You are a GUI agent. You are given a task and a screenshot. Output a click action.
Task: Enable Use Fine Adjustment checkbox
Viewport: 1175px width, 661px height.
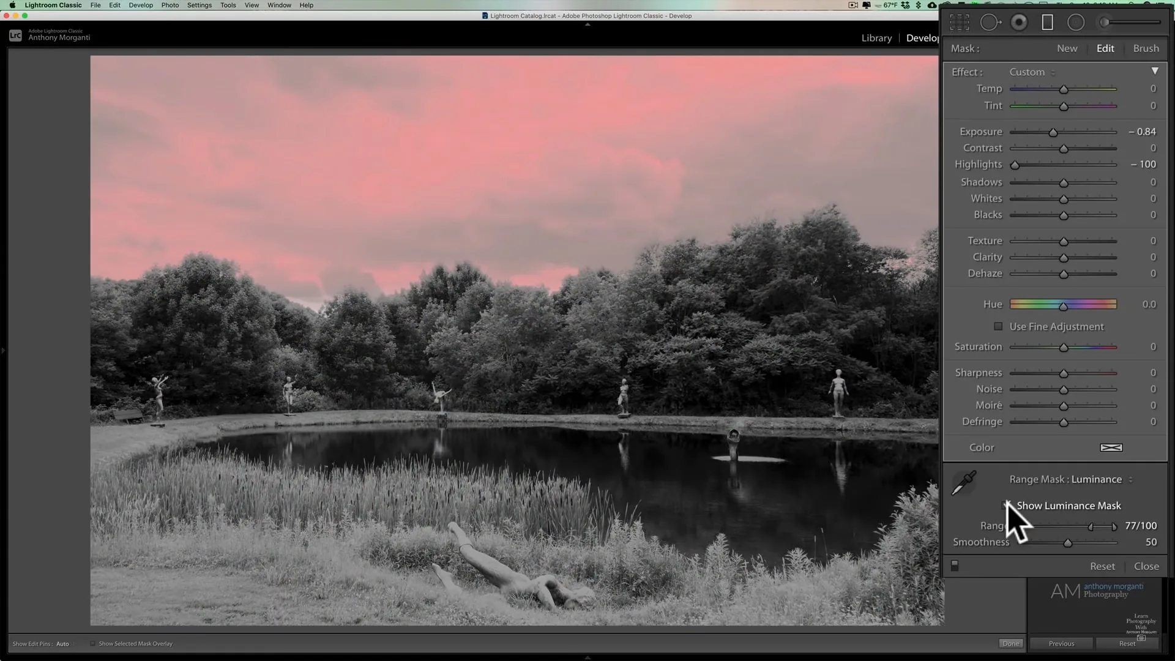998,326
